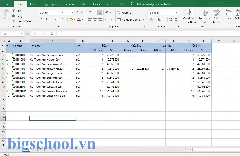Switch to the Formulas tab

tap(69, 4)
